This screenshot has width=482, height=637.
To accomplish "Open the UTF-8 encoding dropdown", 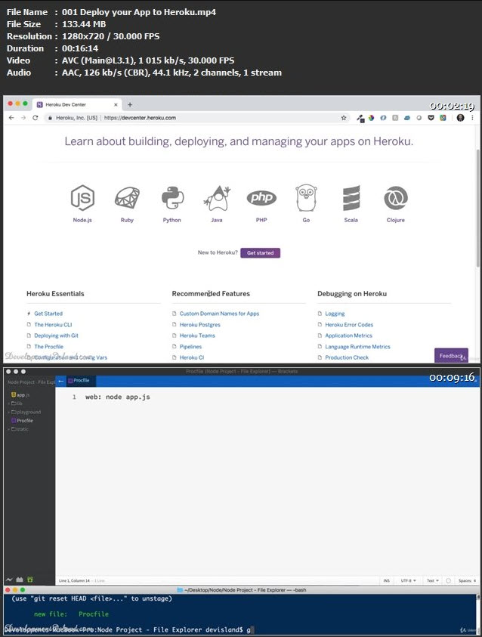I will pyautogui.click(x=408, y=581).
